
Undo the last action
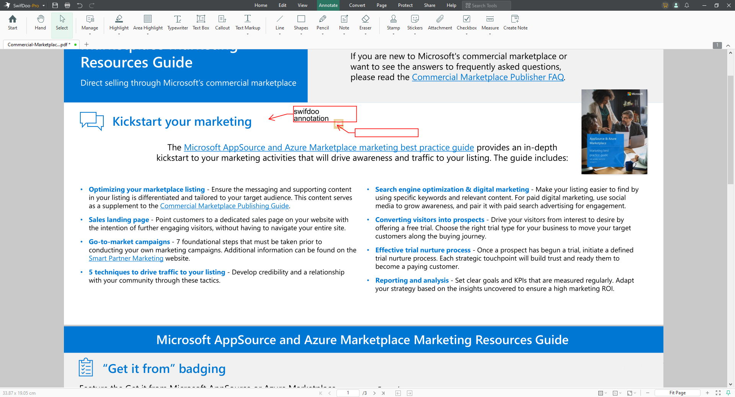click(80, 5)
